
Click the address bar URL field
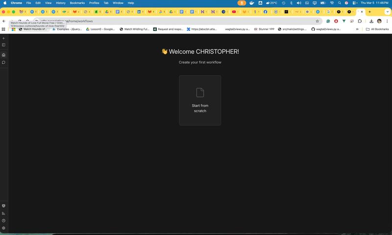(x=171, y=21)
